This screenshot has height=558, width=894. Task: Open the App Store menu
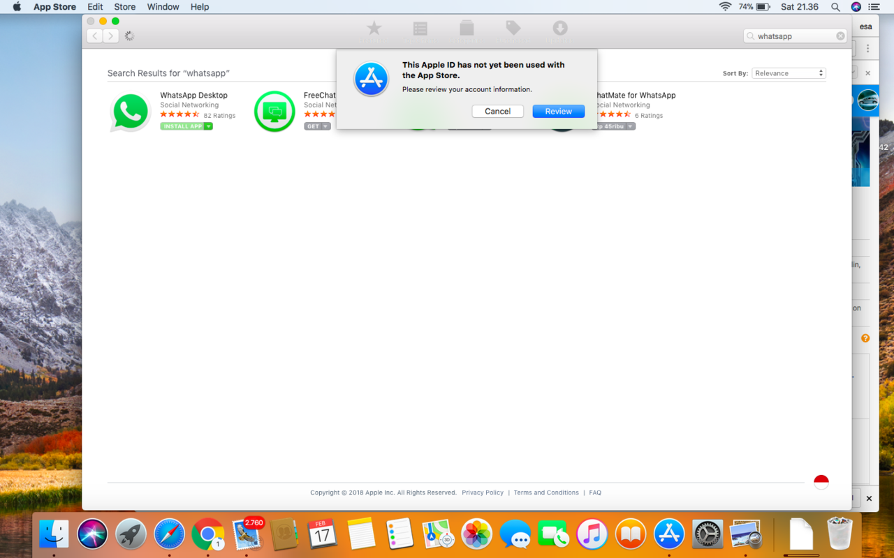54,7
